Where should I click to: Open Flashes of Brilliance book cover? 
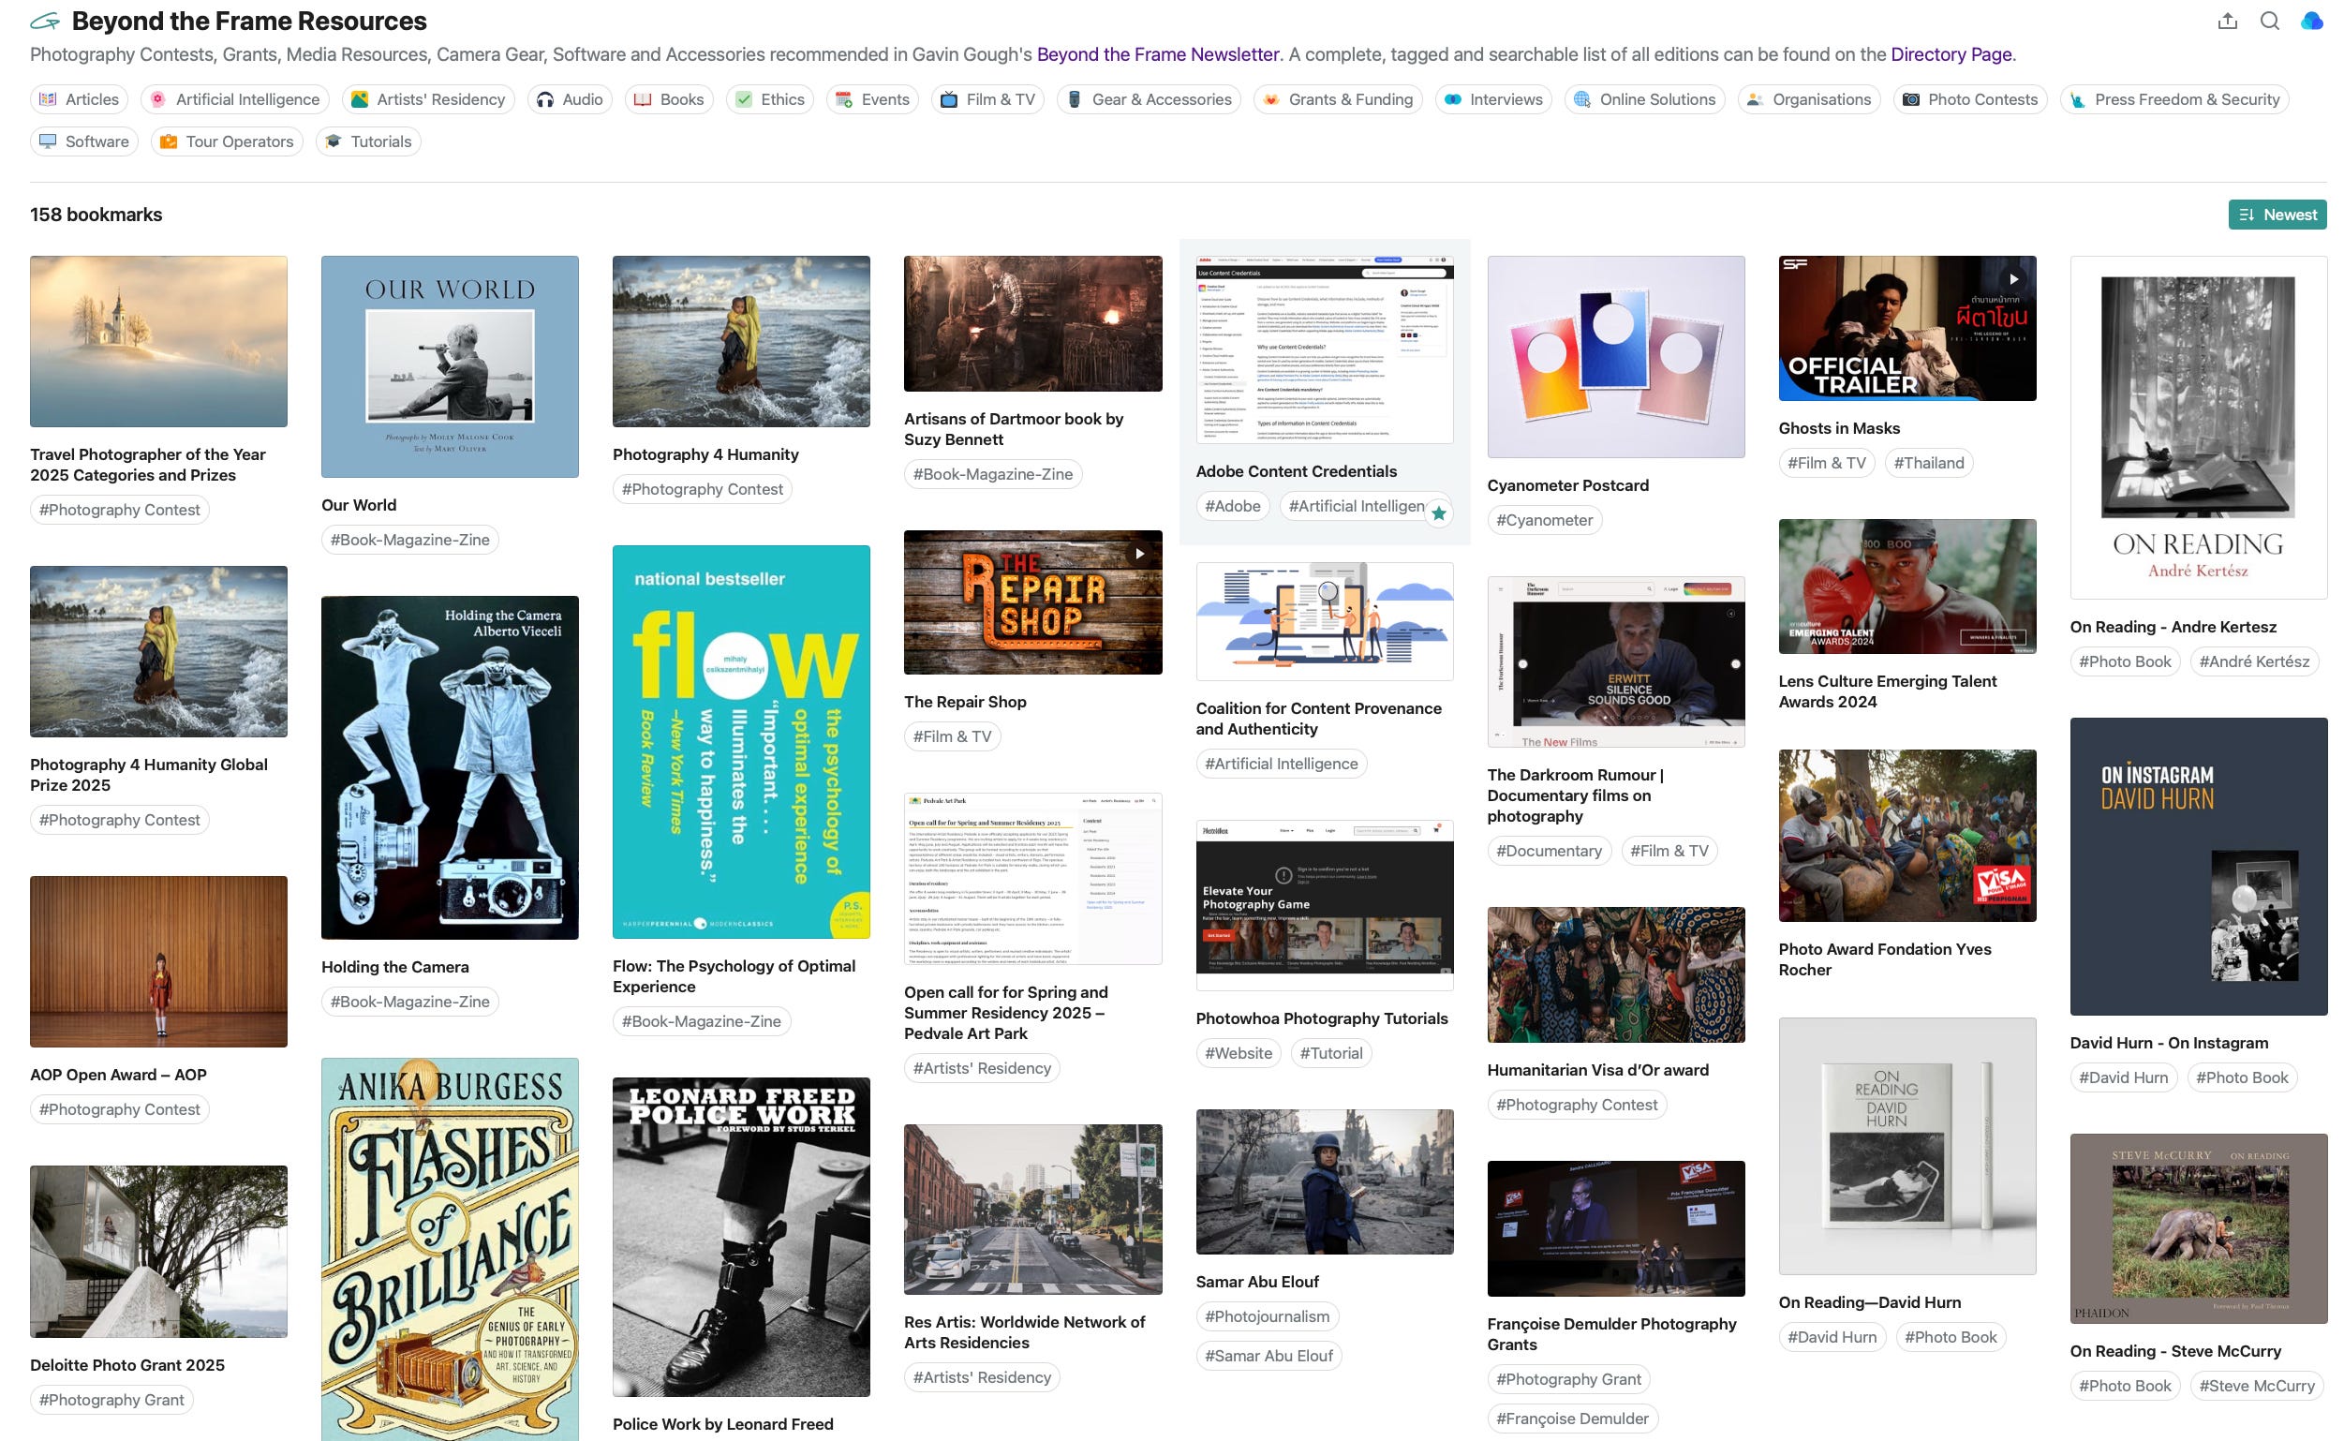point(450,1250)
